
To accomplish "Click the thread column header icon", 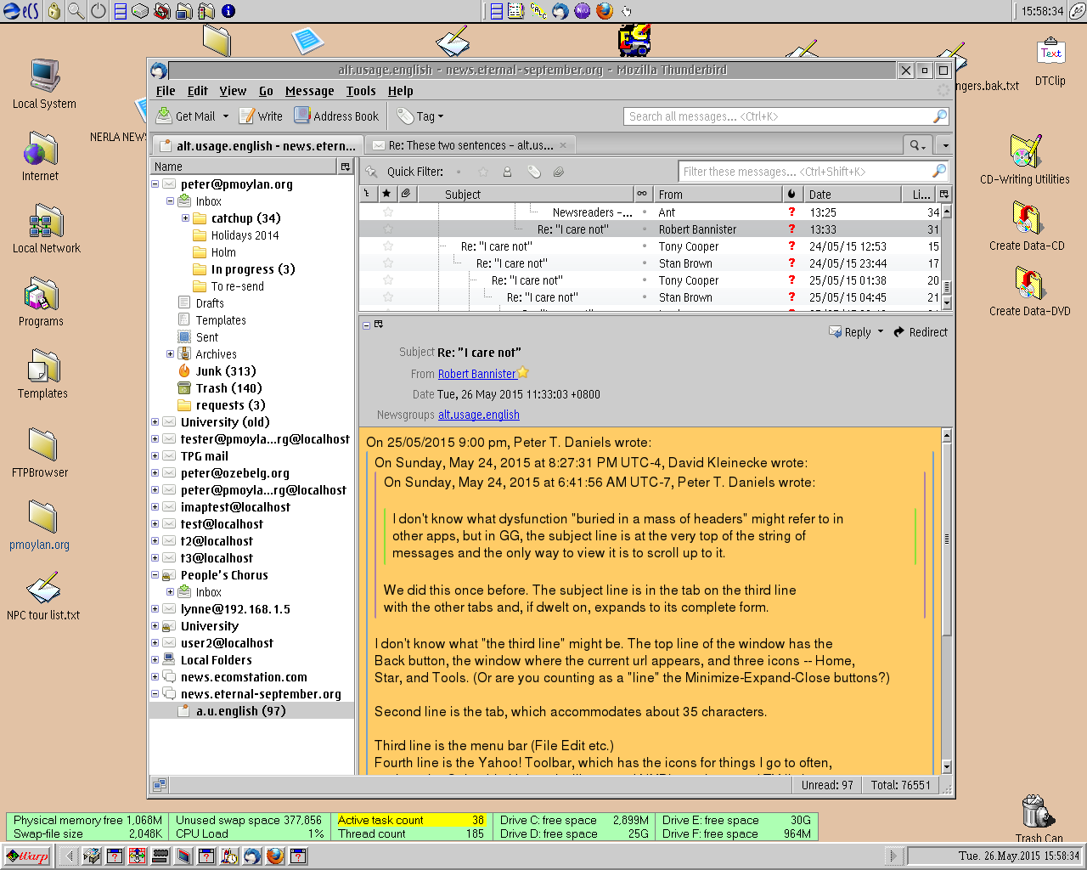I will click(367, 194).
